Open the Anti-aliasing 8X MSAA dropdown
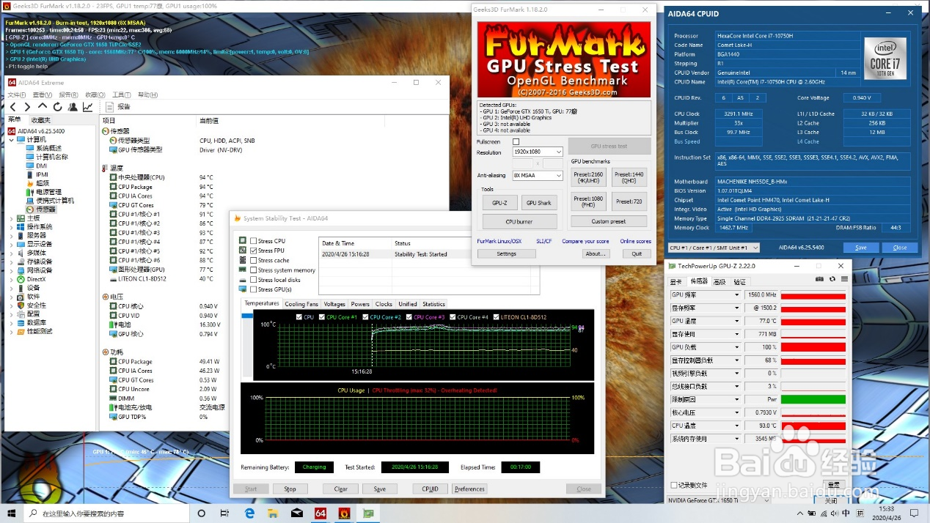 pos(538,176)
